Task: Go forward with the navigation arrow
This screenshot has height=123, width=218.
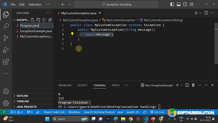Action: point(69,4)
